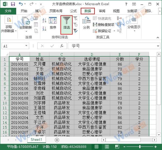Click Remove Duplicates button

pyautogui.click(x=103, y=25)
